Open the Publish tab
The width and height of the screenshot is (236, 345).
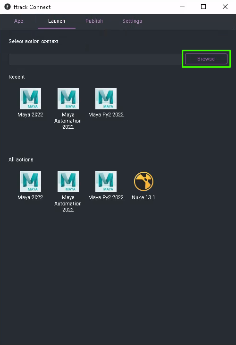pyautogui.click(x=94, y=21)
